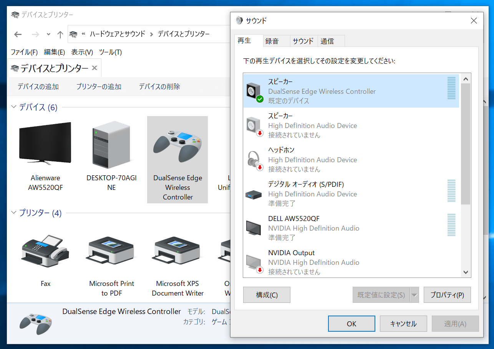
Task: Select the Fax printer icon
Action: coord(45,251)
